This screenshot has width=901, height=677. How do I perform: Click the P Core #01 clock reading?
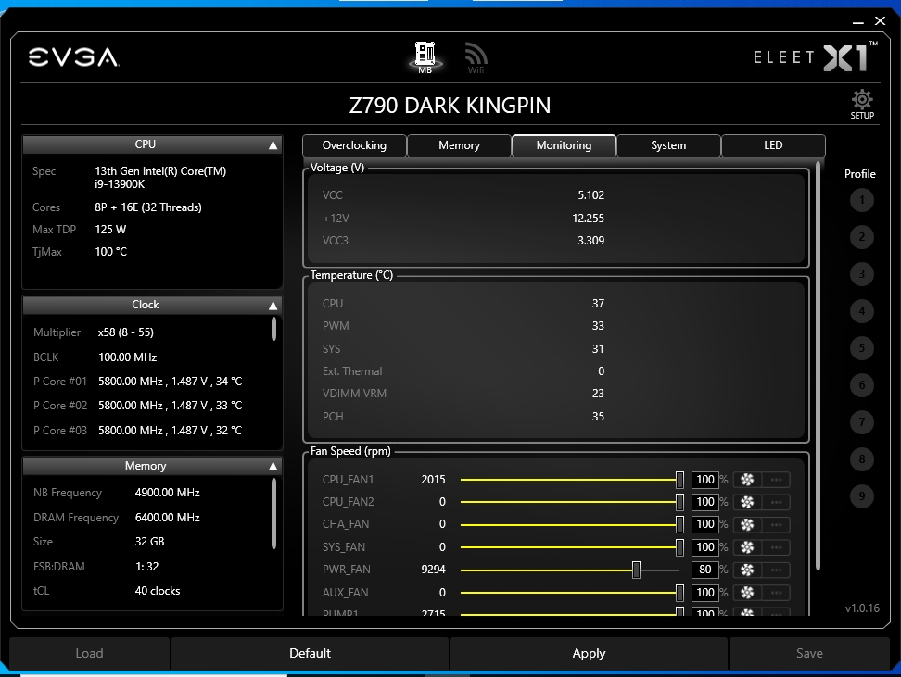(x=170, y=382)
